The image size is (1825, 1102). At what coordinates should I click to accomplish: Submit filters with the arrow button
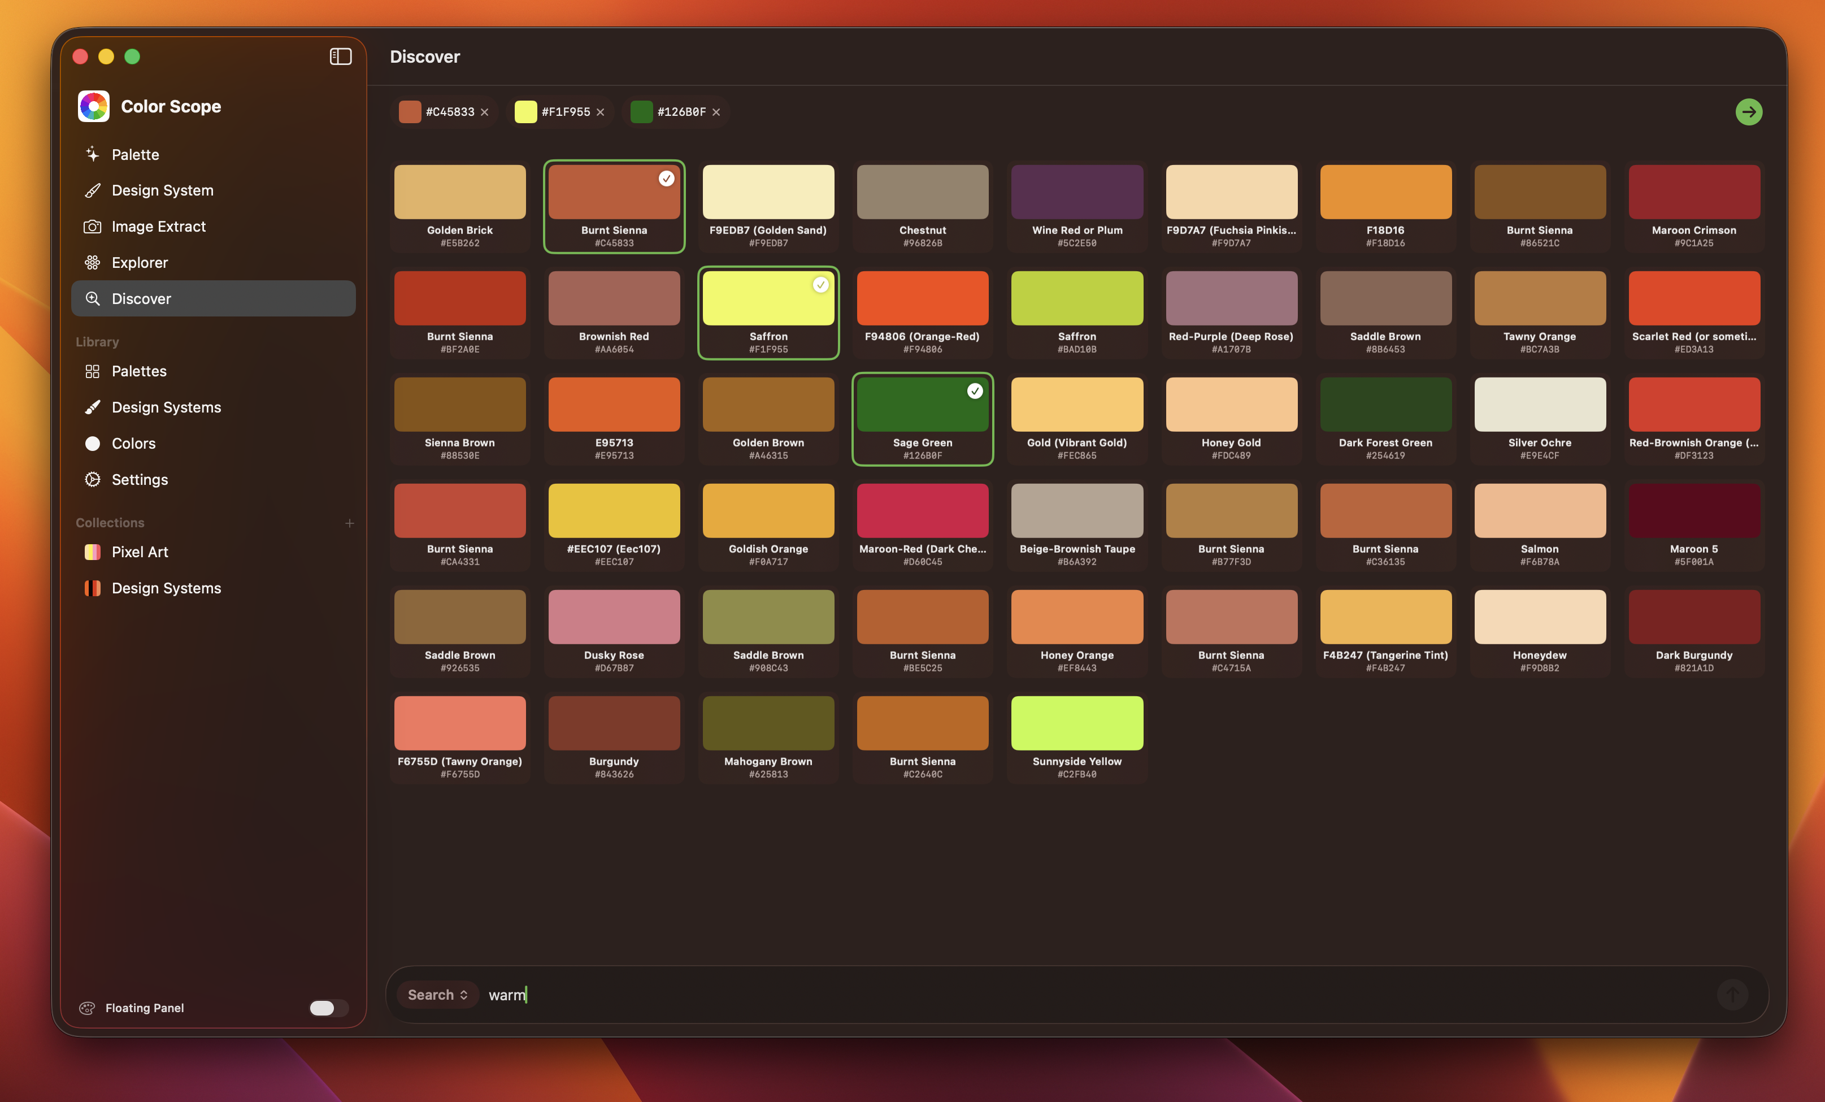tap(1748, 112)
